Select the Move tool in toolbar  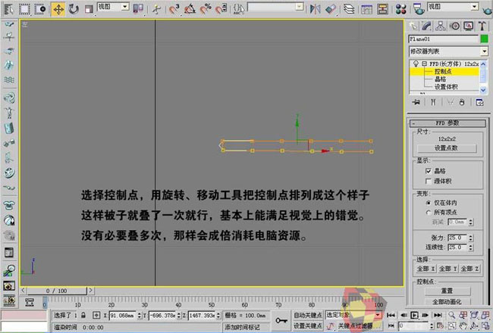point(58,9)
